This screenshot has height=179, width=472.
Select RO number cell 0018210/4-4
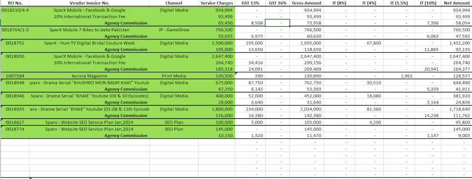point(15,10)
